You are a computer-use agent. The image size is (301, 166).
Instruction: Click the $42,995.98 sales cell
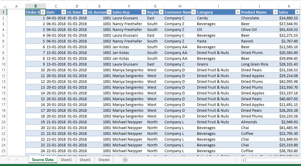click(x=289, y=81)
